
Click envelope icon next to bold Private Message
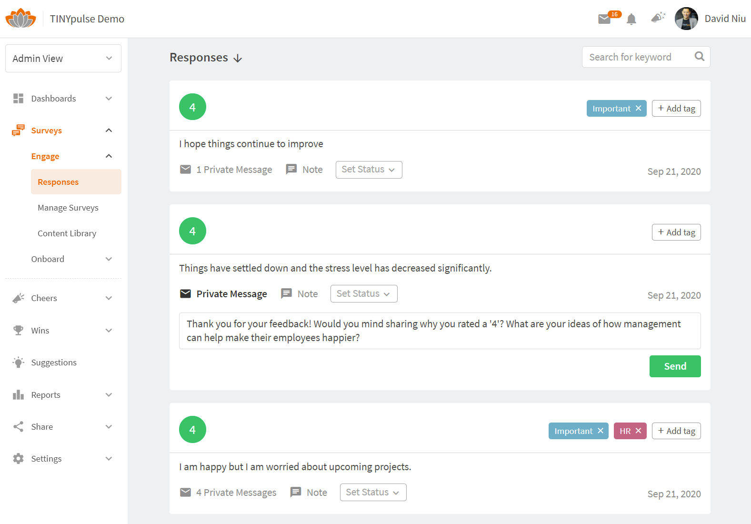point(185,293)
